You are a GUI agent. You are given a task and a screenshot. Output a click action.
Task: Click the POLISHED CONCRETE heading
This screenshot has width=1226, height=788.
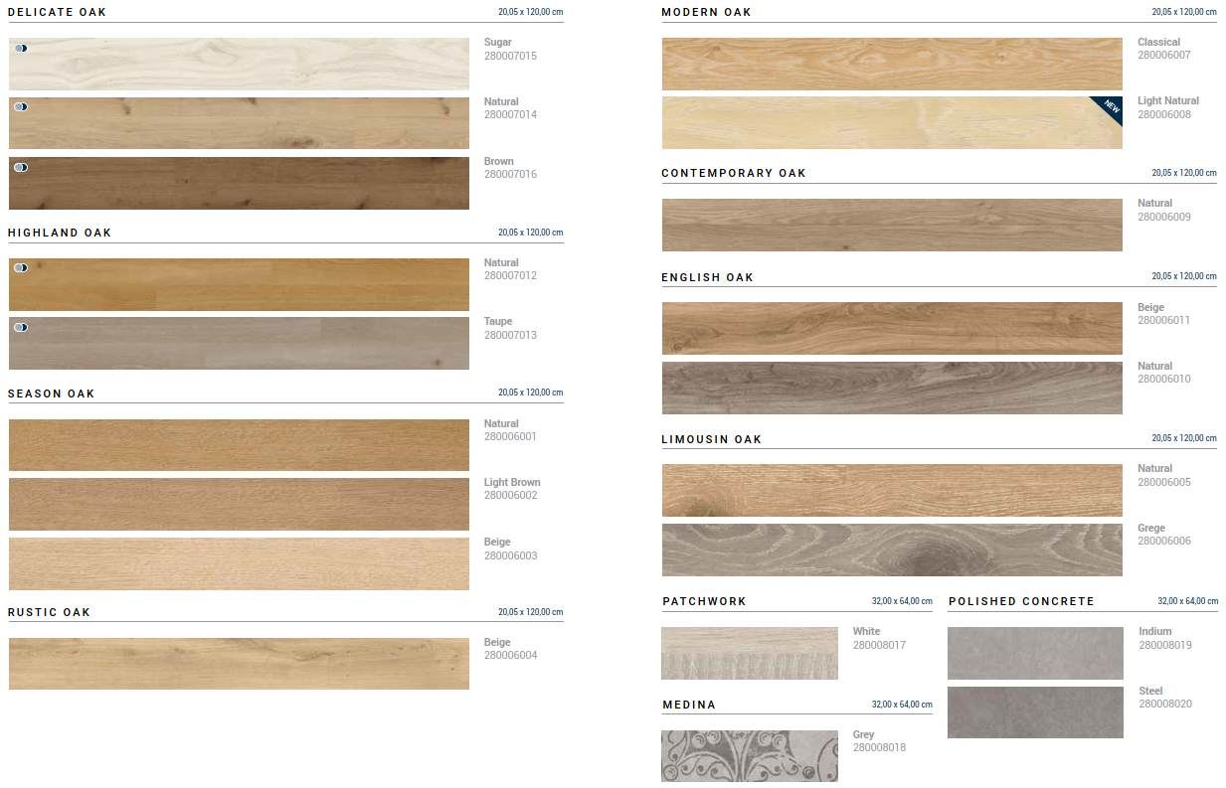tap(1021, 601)
